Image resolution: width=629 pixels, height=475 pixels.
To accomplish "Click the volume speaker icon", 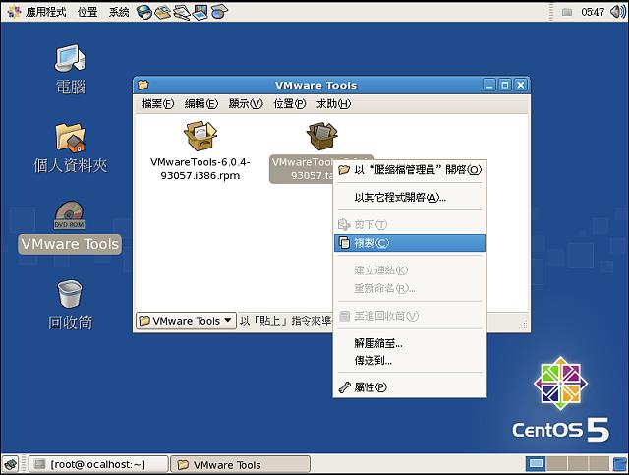I will click(x=617, y=12).
